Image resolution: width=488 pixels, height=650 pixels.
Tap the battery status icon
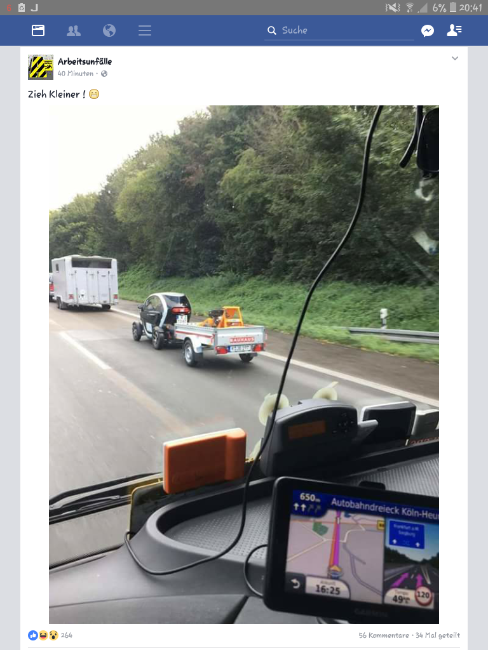[452, 8]
